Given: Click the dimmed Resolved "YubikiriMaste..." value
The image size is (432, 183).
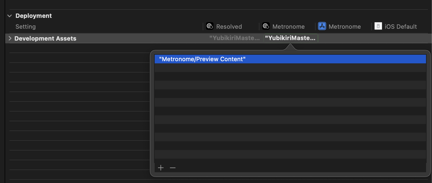Looking at the screenshot, I should [234, 38].
